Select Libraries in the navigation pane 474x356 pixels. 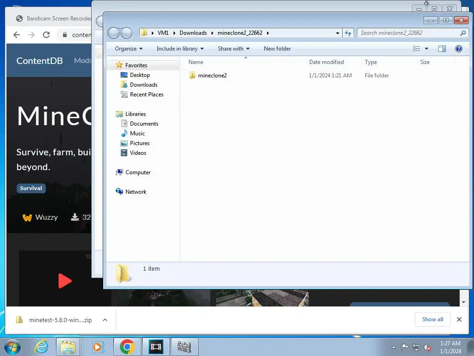point(135,114)
